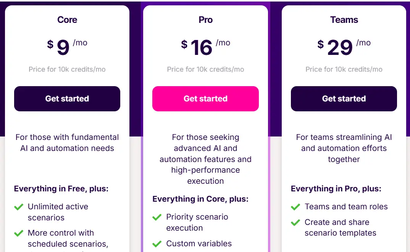Click 'Everything in Pro, plus:' heading
The image size is (410, 252).
336,189
